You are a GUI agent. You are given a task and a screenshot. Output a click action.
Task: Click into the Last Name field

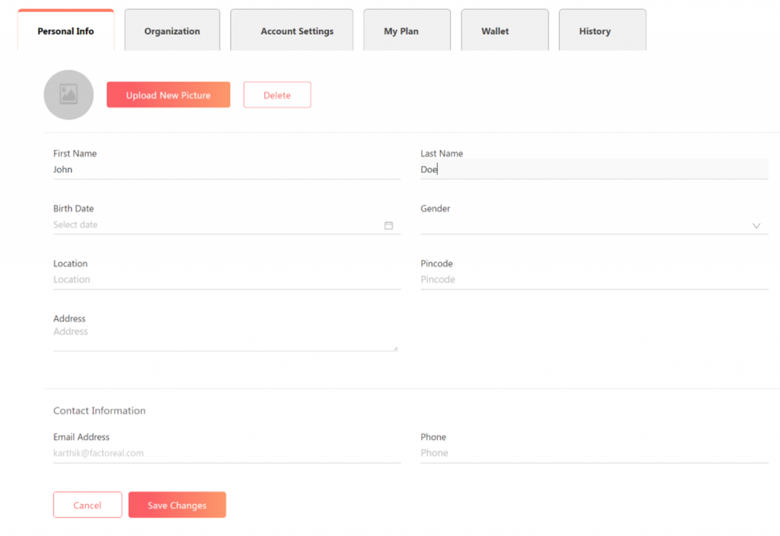pos(594,170)
